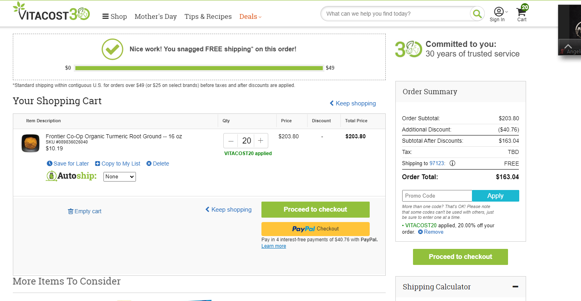Viewport: 581px width, 301px height.
Task: Apply the promo code
Action: [x=496, y=196]
